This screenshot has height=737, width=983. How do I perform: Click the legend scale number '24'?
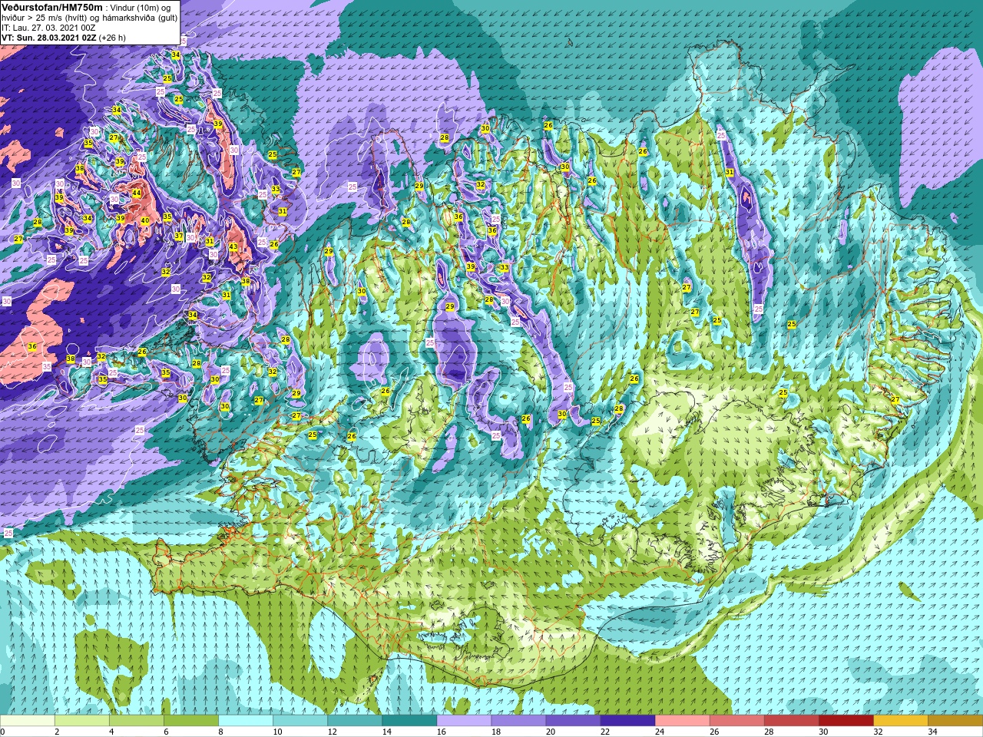coord(659,732)
